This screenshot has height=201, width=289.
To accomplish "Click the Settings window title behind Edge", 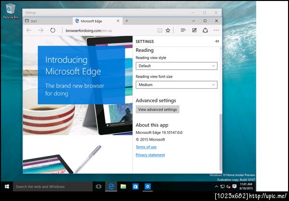I will [31, 12].
